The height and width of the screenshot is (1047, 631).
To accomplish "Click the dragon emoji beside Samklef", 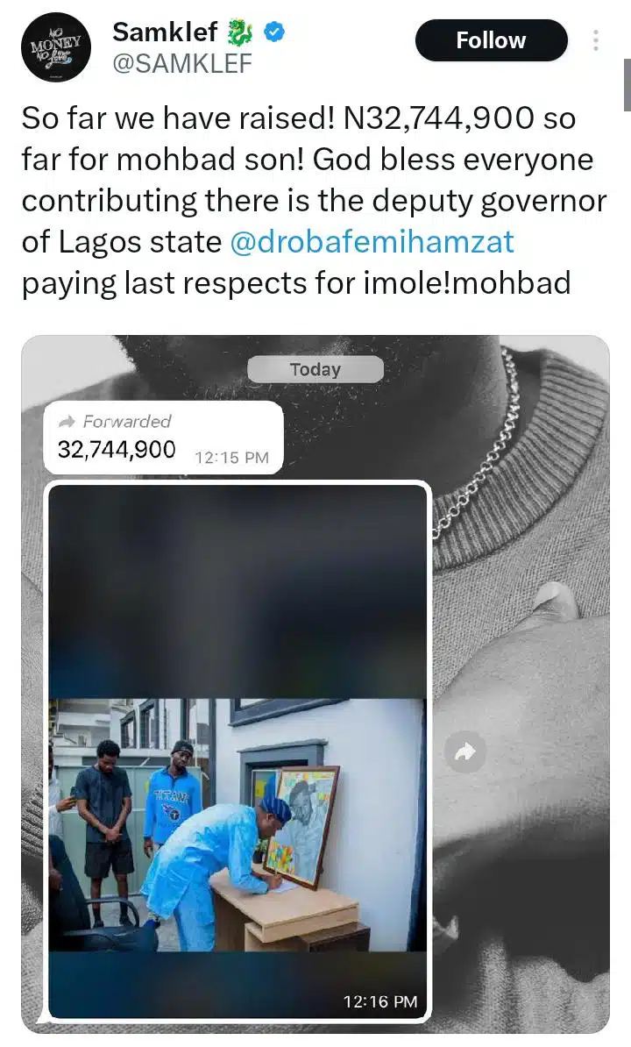I will coord(239,33).
